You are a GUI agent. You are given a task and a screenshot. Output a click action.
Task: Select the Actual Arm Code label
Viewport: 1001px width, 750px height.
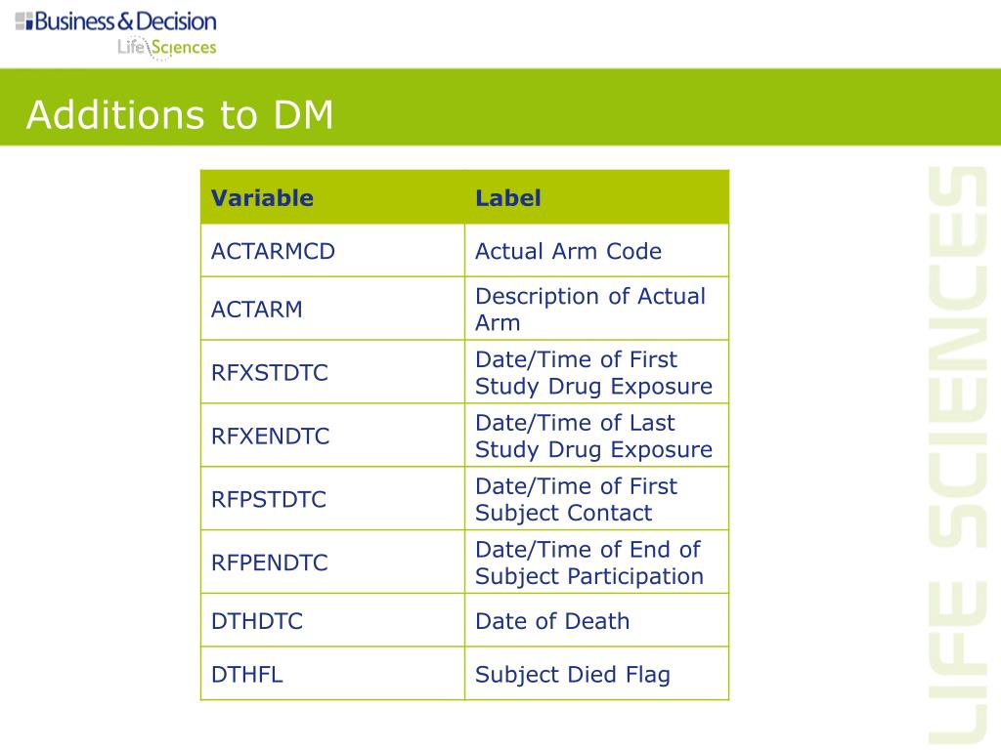pos(568,251)
